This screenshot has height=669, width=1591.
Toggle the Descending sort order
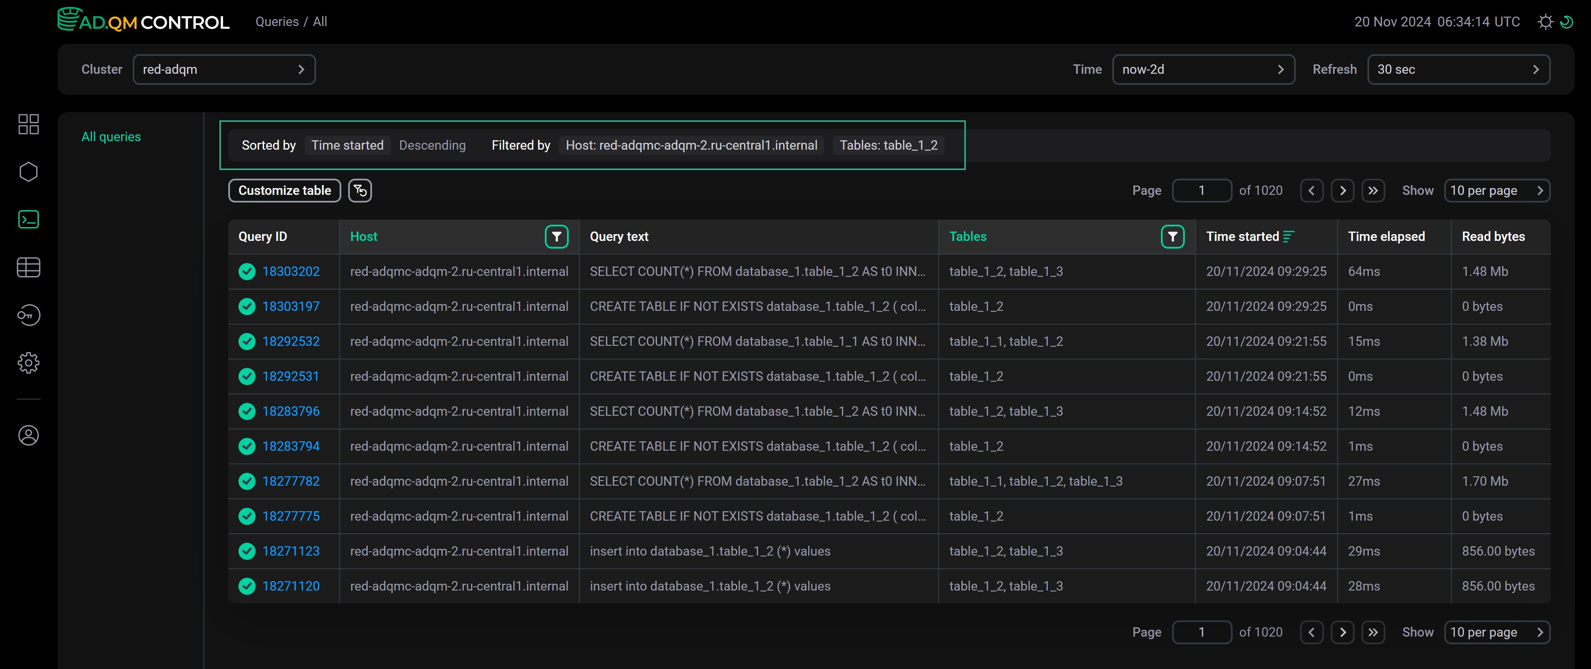[x=432, y=145]
